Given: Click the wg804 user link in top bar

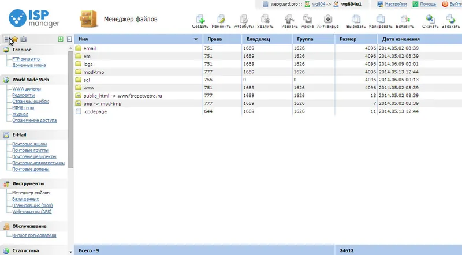Looking at the screenshot, I should (319, 4).
